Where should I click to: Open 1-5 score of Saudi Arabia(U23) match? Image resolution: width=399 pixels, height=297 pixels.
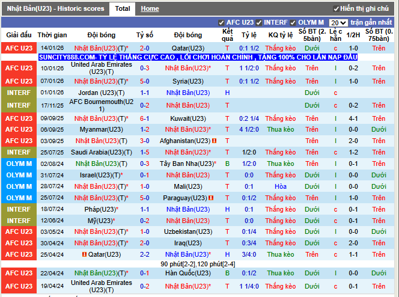point(145,152)
